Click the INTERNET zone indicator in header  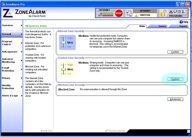coord(145,11)
